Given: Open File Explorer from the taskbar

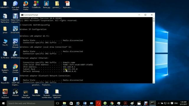Looking at the screenshot, I should point(64,103).
